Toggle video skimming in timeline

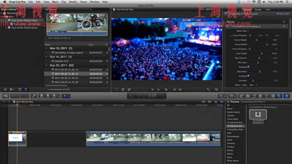coord(204,102)
